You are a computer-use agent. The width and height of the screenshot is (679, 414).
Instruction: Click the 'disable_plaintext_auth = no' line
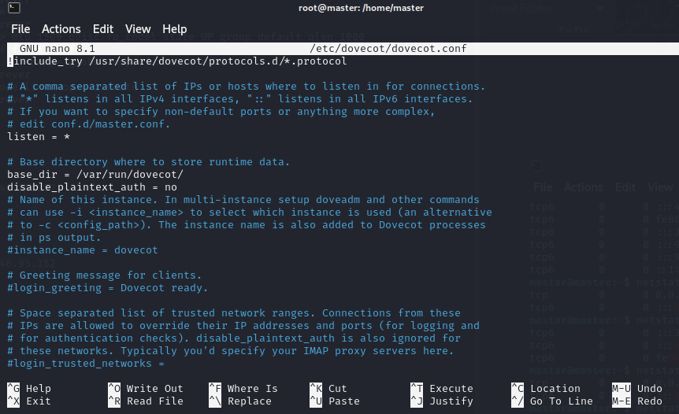(92, 187)
